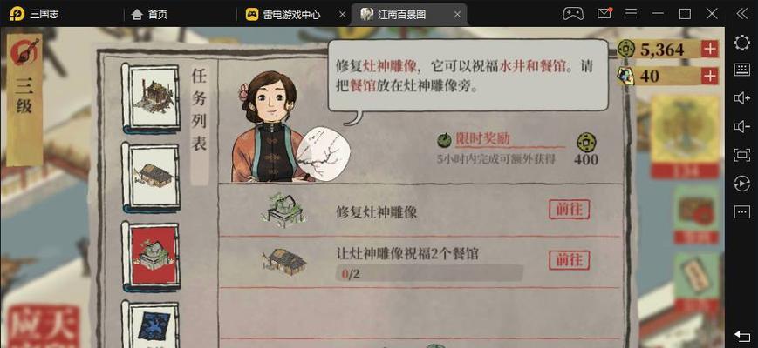Image resolution: width=758 pixels, height=348 pixels.
Task: Open the more options ellipsis icon in the sidebar
Action: coord(741,211)
